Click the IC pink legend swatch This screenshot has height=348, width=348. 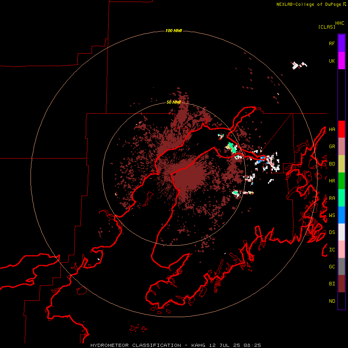click(x=341, y=249)
